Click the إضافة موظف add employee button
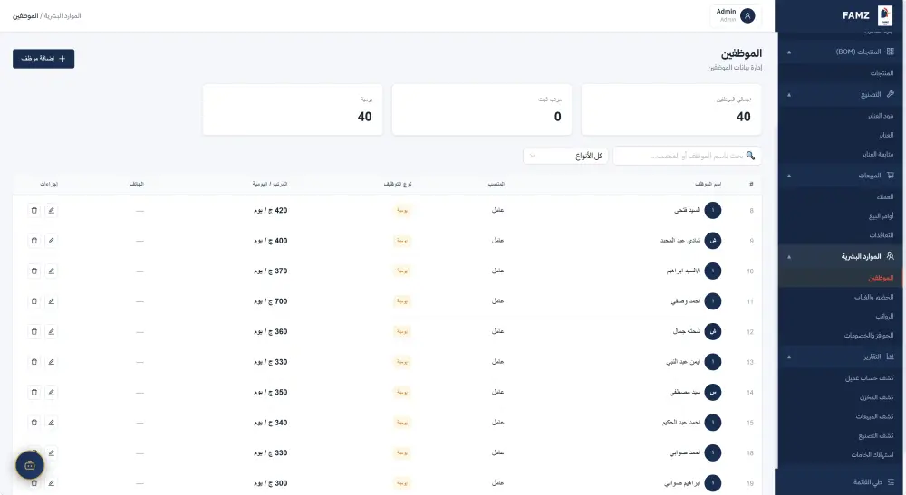This screenshot has height=495, width=906. pos(43,59)
